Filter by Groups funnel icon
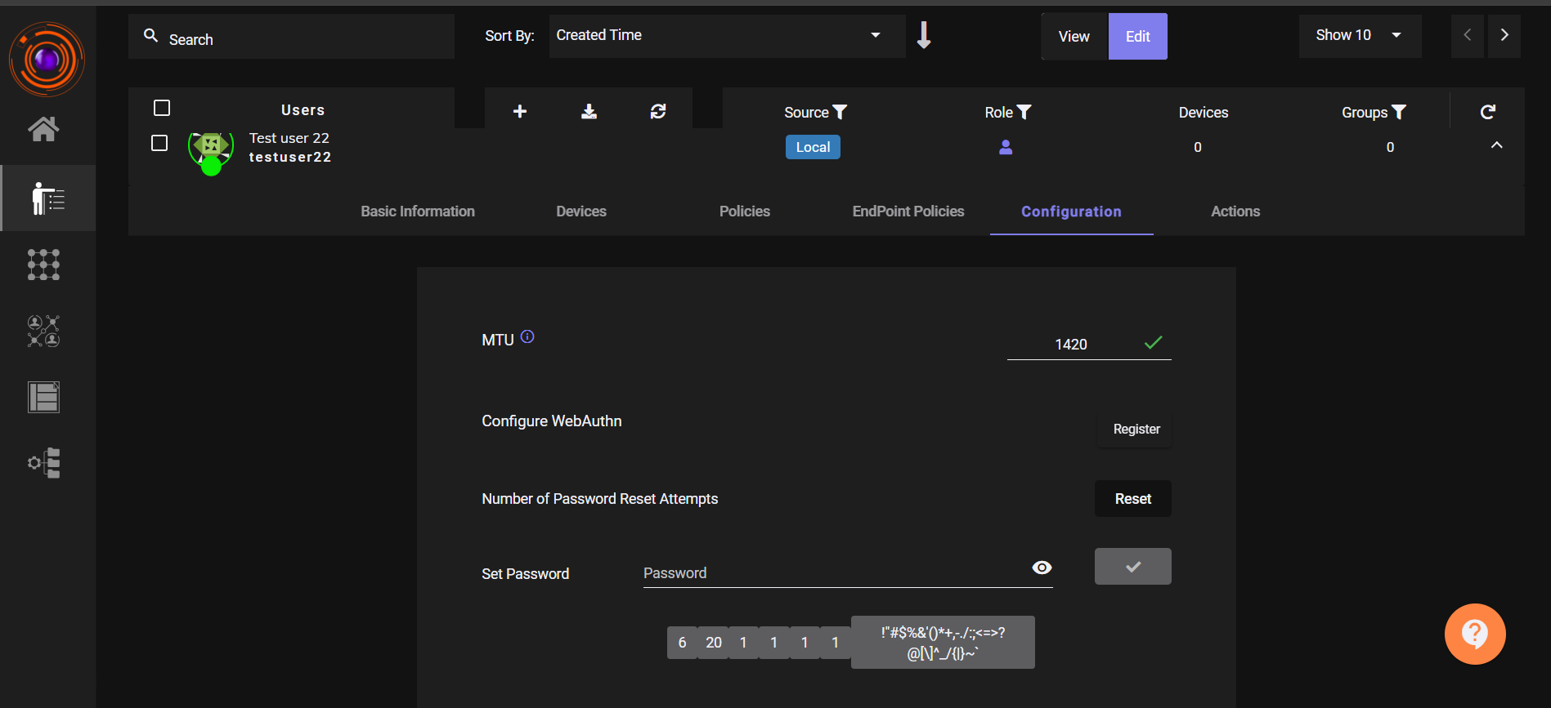The image size is (1551, 708). tap(1399, 112)
